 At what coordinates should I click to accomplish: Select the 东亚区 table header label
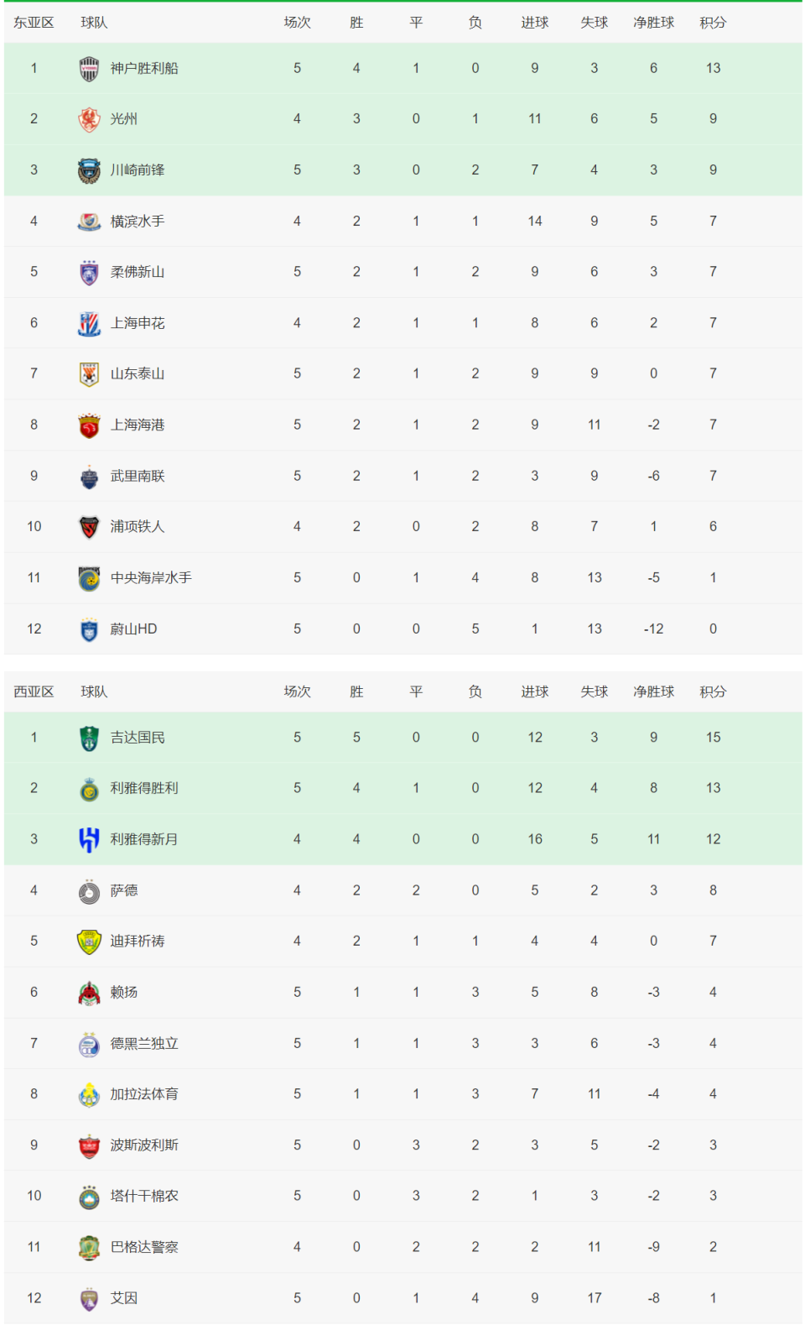click(x=34, y=23)
